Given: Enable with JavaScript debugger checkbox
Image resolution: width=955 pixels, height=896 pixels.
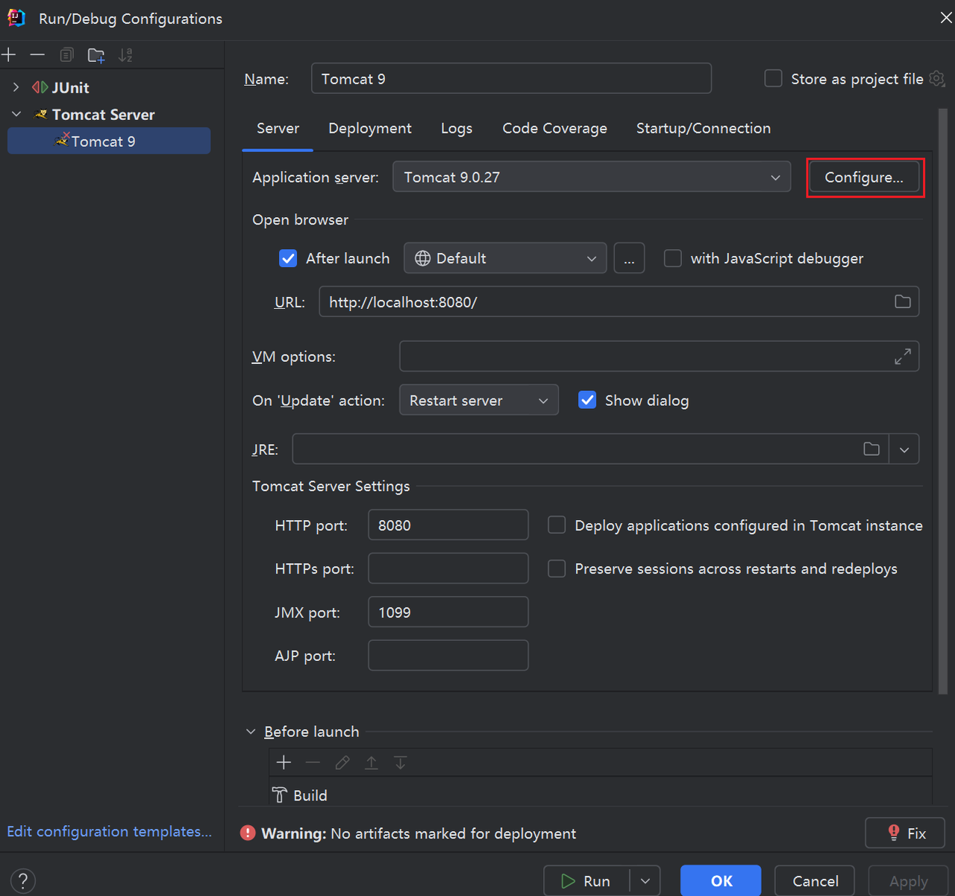Looking at the screenshot, I should point(673,258).
